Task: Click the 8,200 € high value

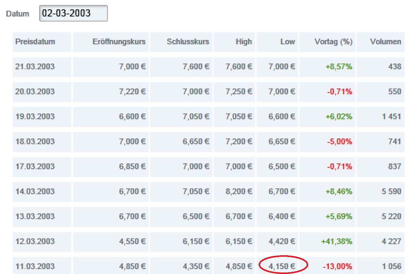Action: click(239, 191)
